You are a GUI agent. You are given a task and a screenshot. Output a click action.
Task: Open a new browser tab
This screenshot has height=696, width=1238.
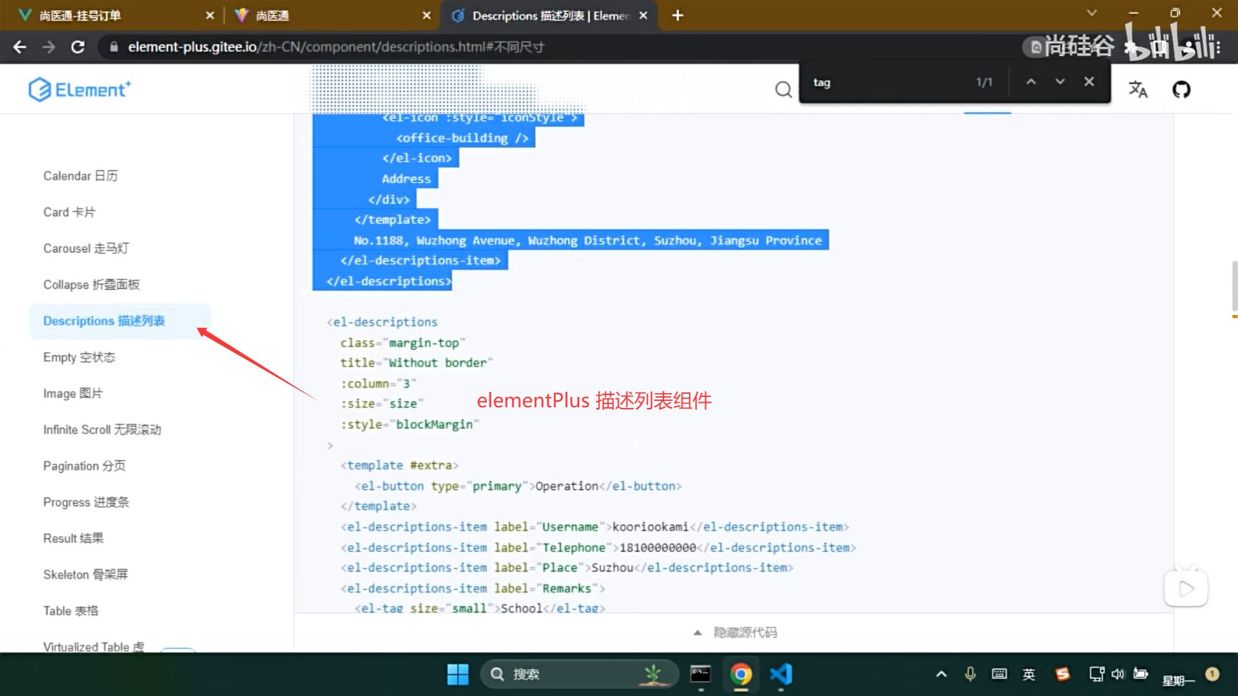point(677,15)
